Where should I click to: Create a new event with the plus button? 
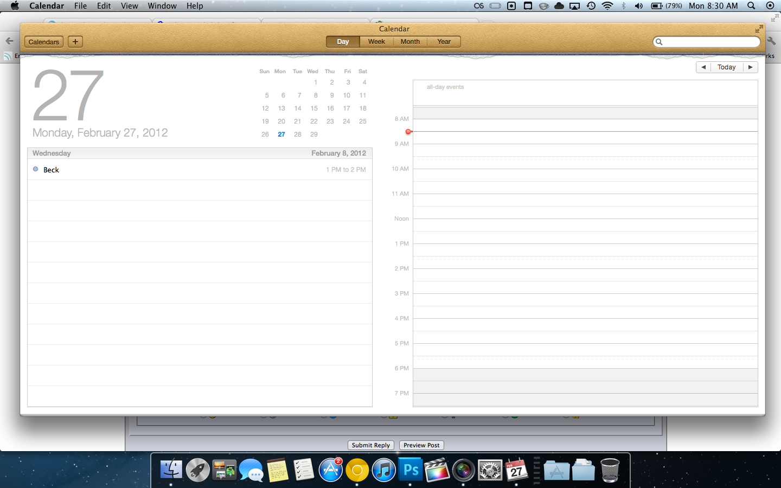pyautogui.click(x=75, y=41)
